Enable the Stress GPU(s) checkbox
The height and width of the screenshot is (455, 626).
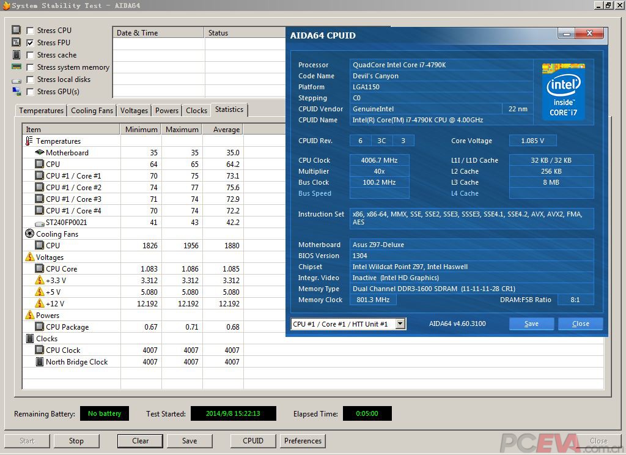(30, 92)
